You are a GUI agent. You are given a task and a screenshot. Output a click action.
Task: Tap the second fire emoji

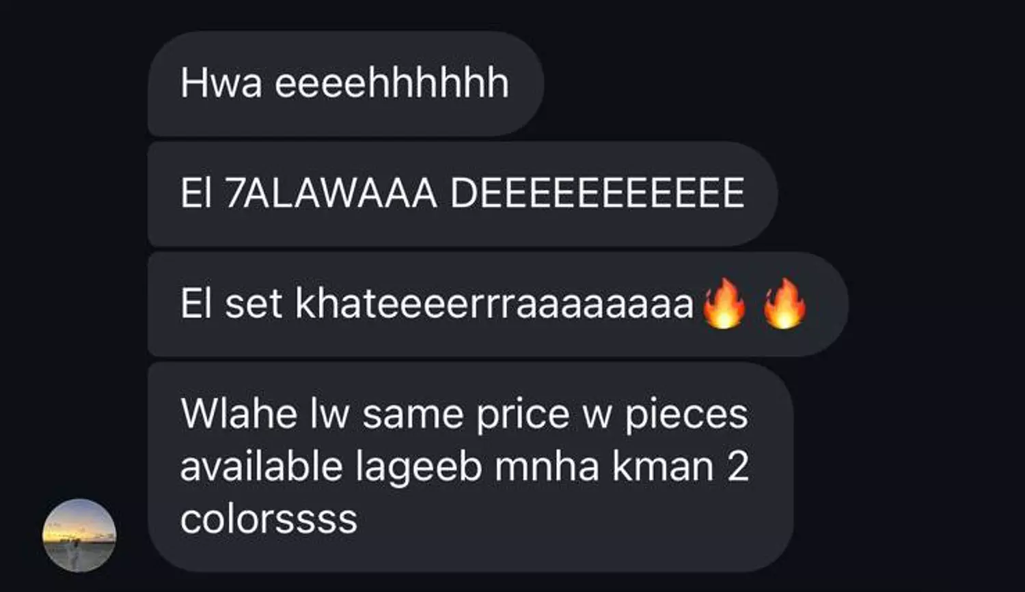784,302
